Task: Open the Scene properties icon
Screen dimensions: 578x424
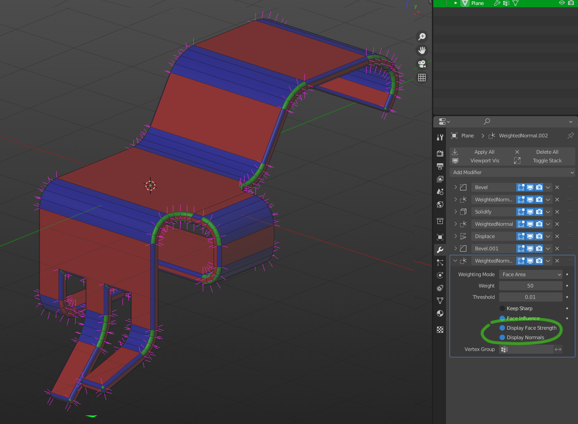Action: (x=440, y=191)
